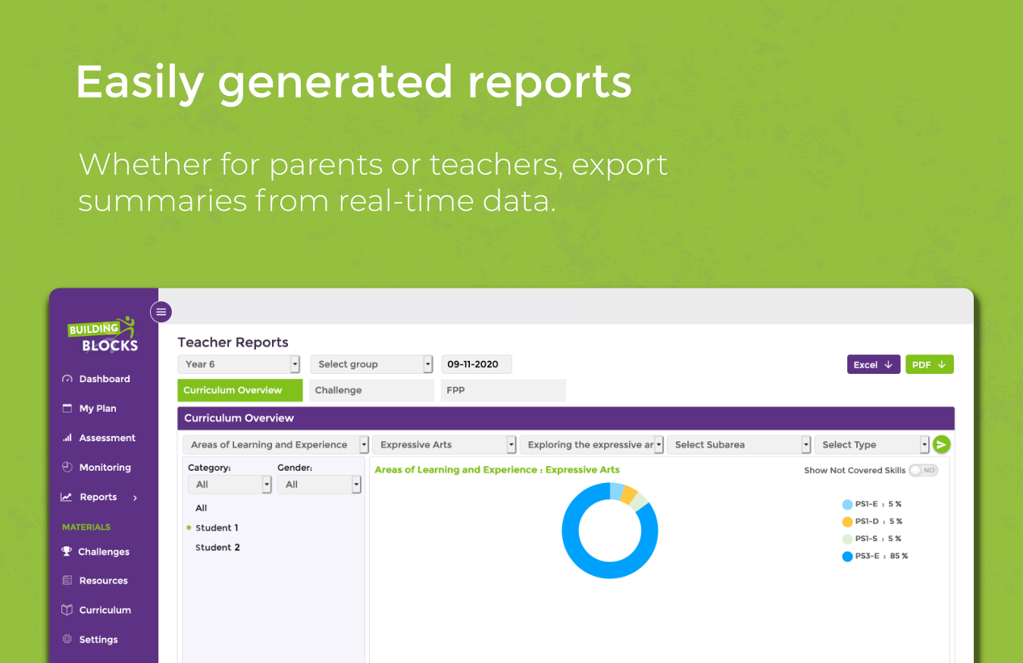
Task: Open Areas of Learning and Experience dropdown
Action: click(x=276, y=444)
